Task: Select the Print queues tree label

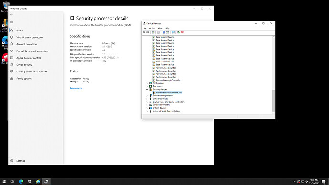Action: click(x=158, y=83)
